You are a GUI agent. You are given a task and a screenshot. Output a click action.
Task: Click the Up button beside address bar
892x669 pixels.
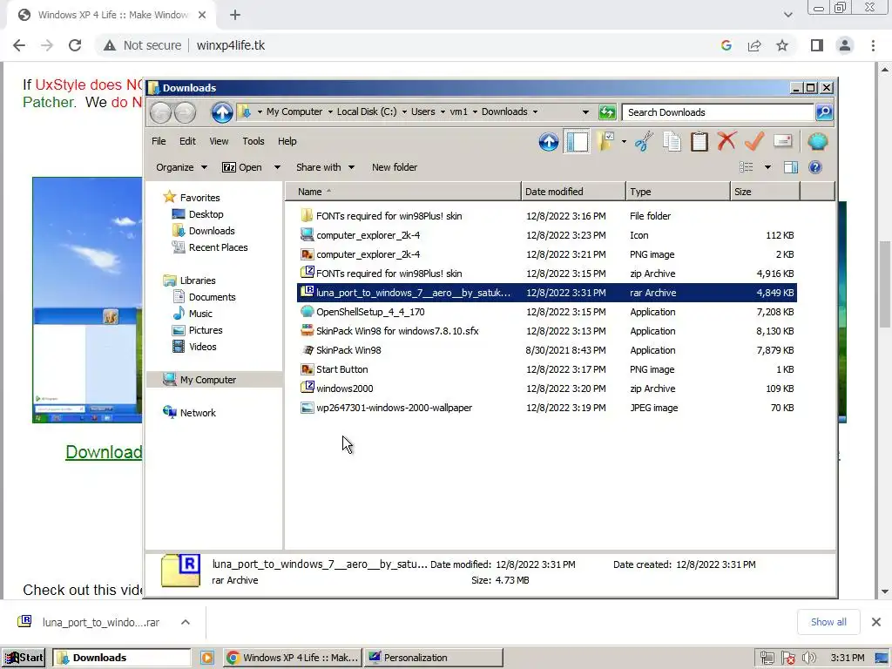[x=222, y=112]
